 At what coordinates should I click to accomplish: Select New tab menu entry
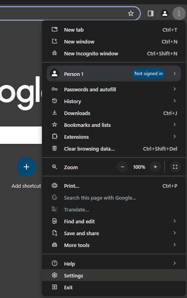[114, 30]
